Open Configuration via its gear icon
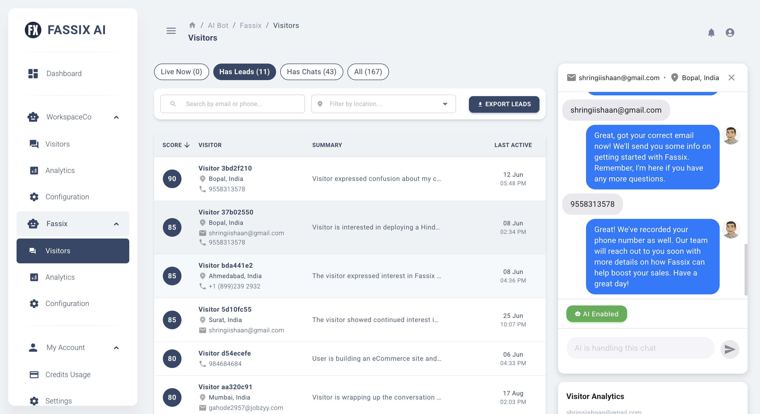This screenshot has height=414, width=760. click(x=33, y=303)
